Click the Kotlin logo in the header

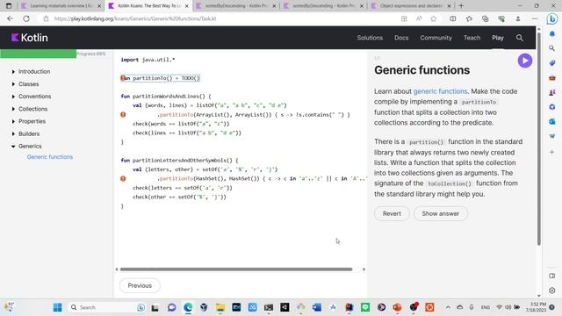point(29,38)
